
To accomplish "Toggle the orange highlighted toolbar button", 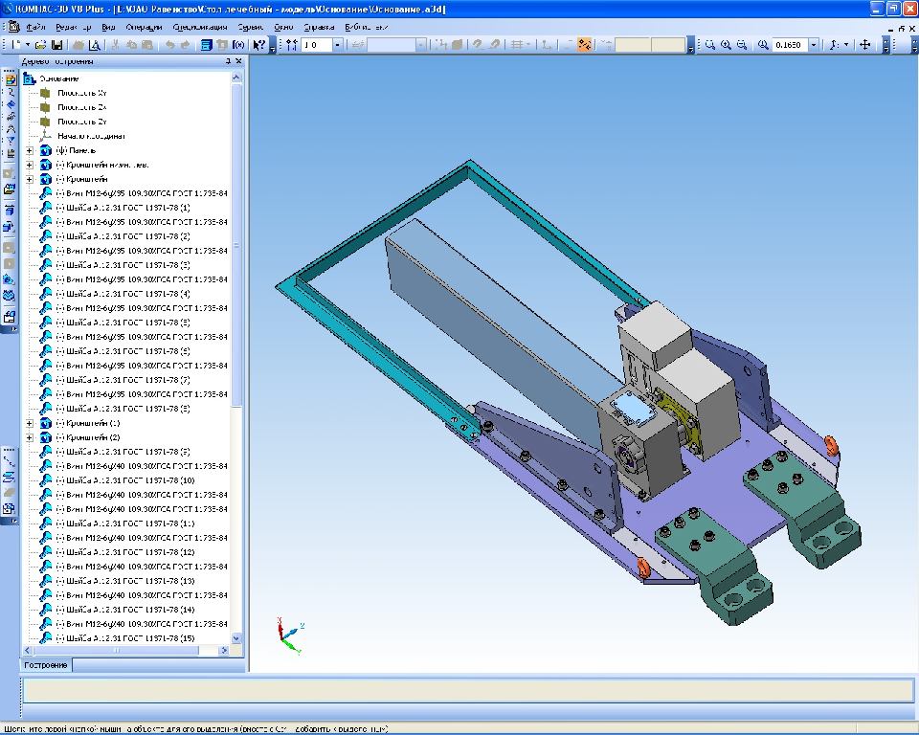I will pos(584,45).
